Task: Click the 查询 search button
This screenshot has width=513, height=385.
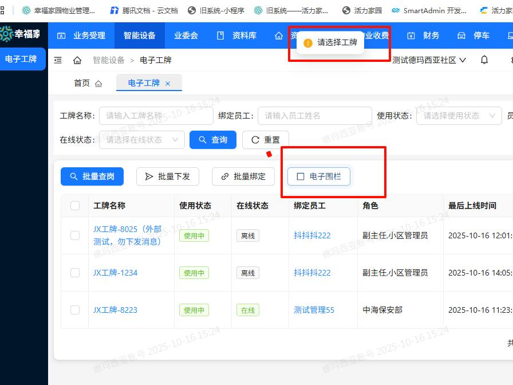Action: [212, 139]
